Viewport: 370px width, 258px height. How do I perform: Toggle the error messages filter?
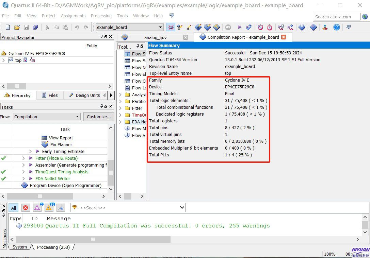pos(26,208)
